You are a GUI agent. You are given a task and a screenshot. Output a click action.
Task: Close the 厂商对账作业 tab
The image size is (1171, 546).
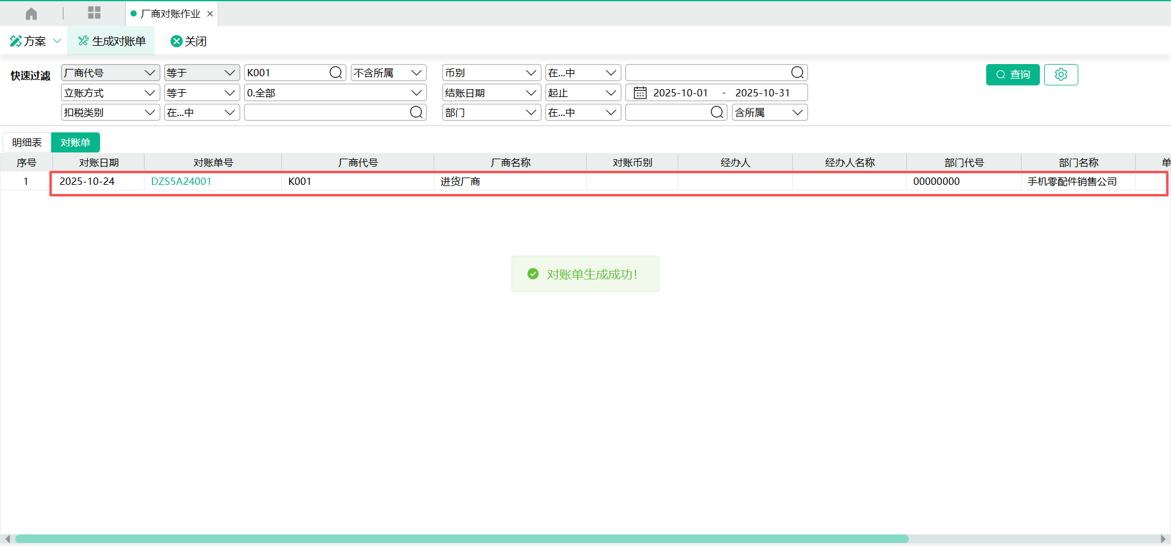tap(210, 13)
